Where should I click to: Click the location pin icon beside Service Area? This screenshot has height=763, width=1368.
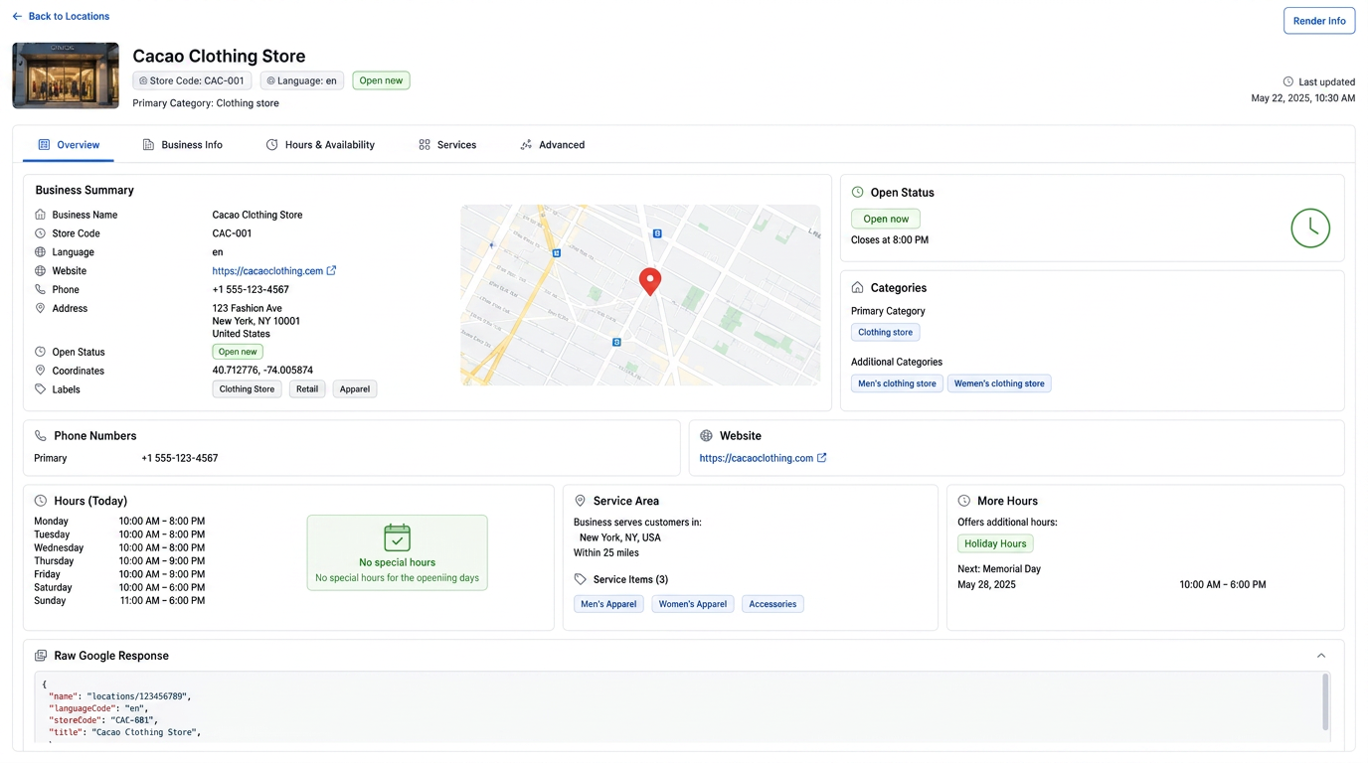(580, 501)
